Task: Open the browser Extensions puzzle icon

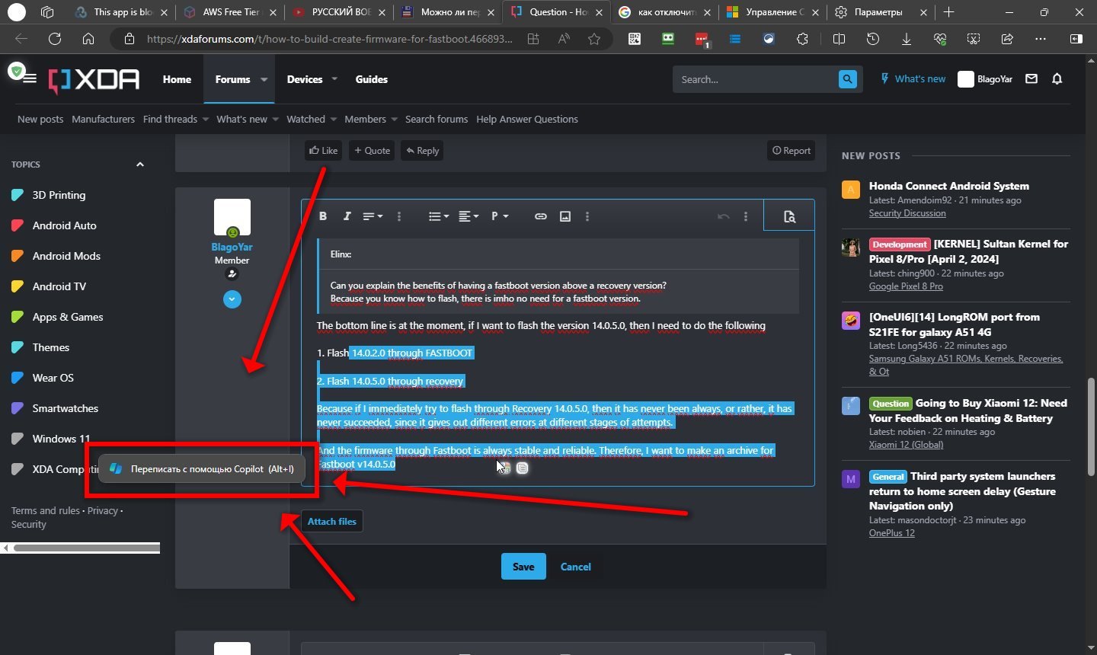Action: click(802, 39)
